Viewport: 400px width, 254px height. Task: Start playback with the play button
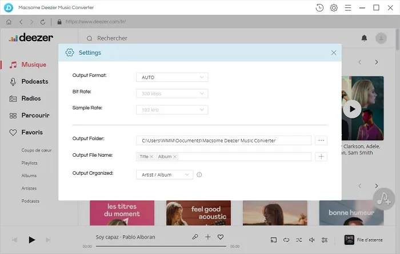(31, 240)
